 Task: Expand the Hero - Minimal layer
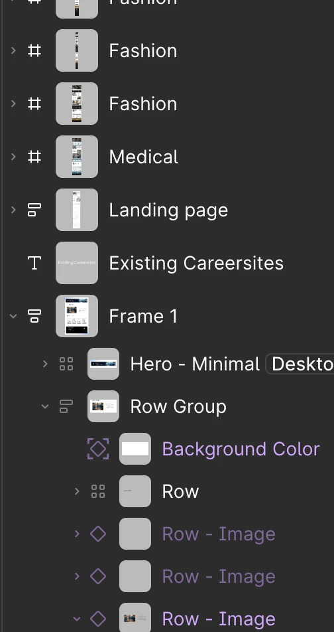point(45,364)
